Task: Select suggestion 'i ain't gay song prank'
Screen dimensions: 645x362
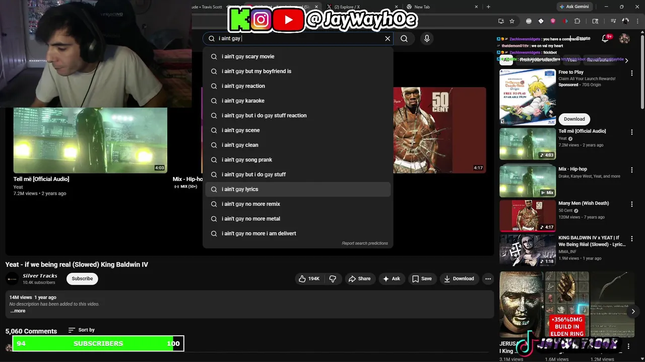Action: click(x=298, y=160)
